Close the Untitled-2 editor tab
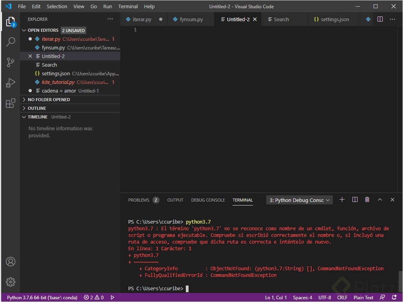The width and height of the screenshot is (403, 302). coord(255,19)
